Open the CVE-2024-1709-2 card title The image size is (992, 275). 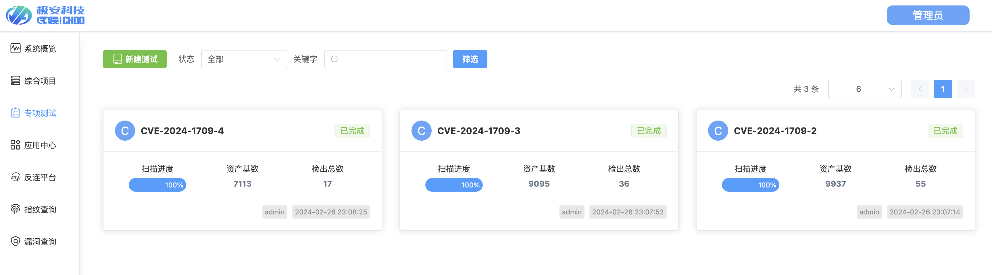(775, 131)
